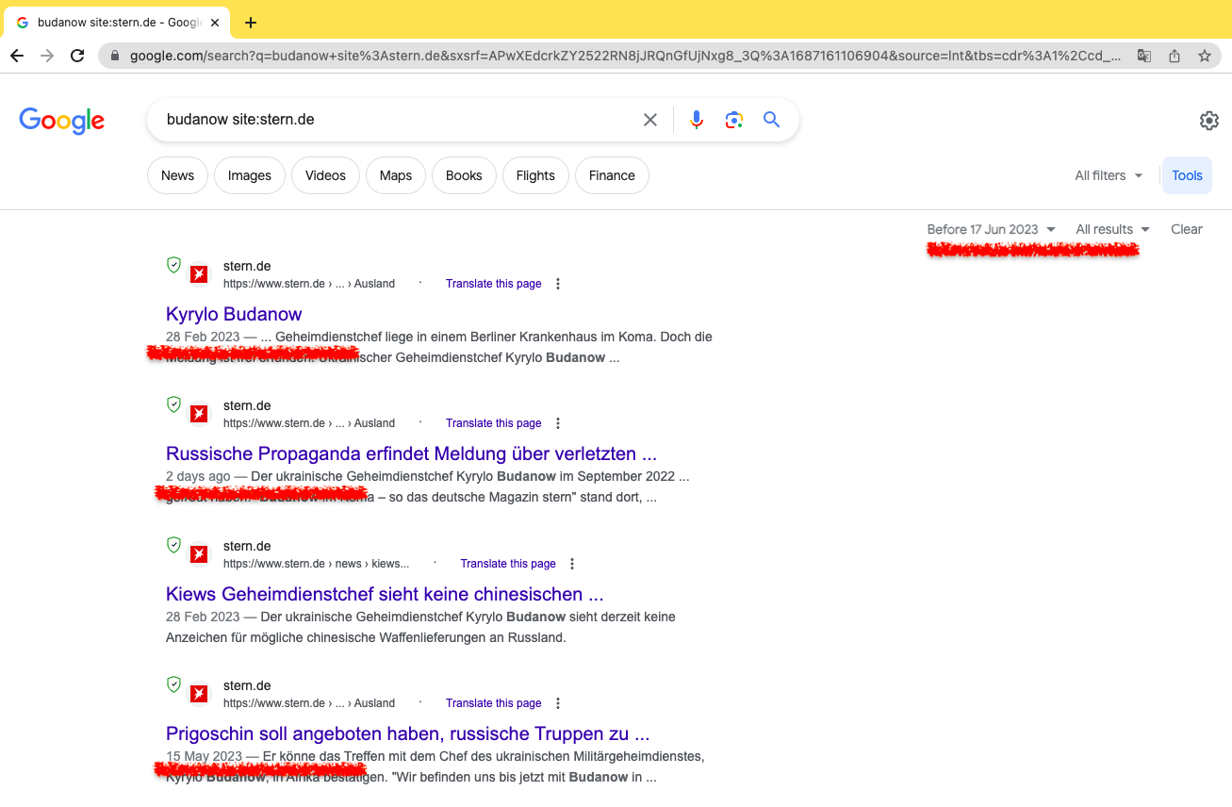Screen dimensions: 1232x807
Task: Click the browser forward arrow
Action: coord(47,56)
